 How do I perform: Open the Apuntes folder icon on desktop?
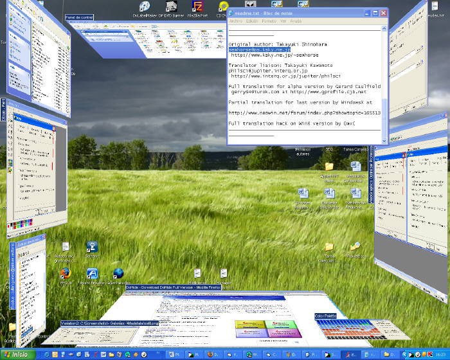pyautogui.click(x=329, y=166)
